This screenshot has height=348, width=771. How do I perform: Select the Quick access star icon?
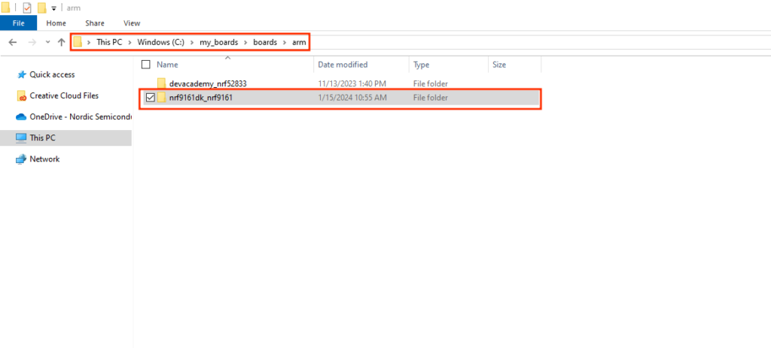22,74
